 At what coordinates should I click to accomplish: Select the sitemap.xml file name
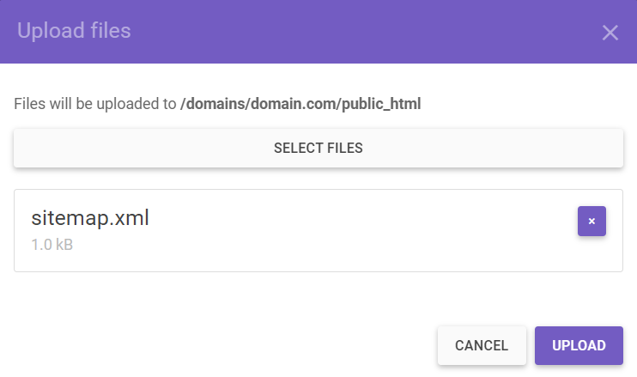(x=90, y=218)
